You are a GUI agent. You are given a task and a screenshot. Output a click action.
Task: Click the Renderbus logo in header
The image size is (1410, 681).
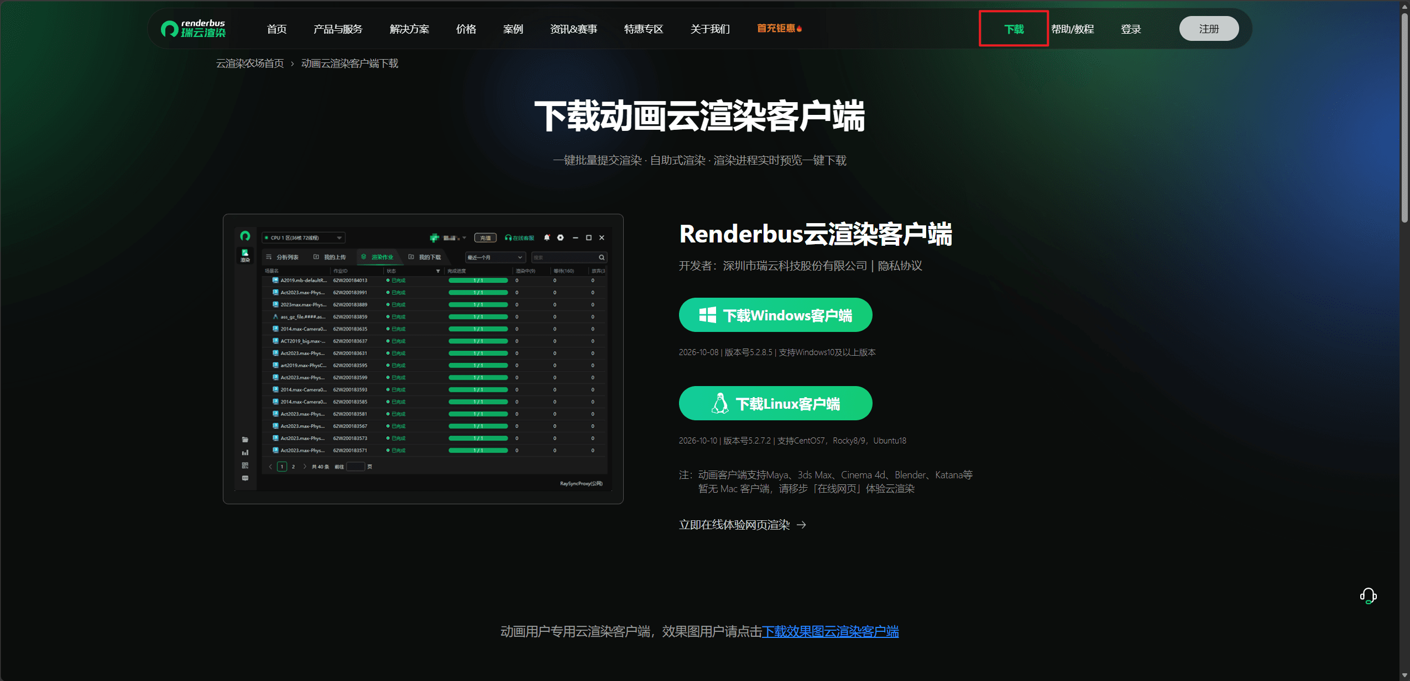pyautogui.click(x=193, y=29)
